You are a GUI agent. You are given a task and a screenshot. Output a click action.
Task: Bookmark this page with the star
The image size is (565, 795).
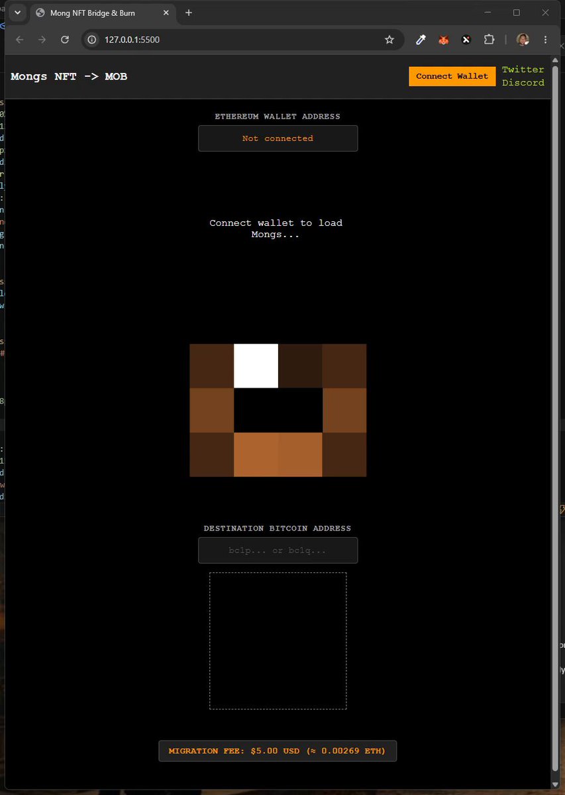[389, 40]
